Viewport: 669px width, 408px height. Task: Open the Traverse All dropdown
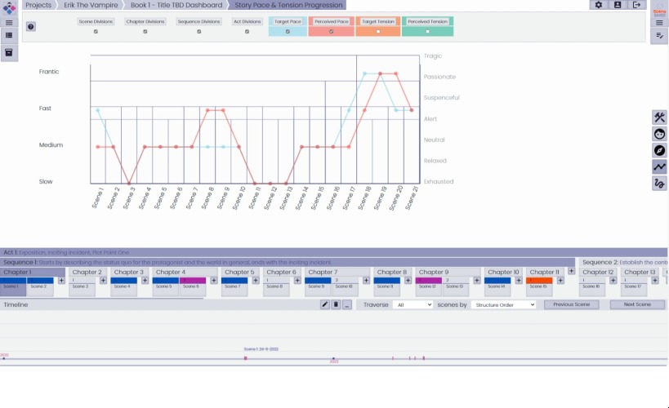(x=413, y=305)
